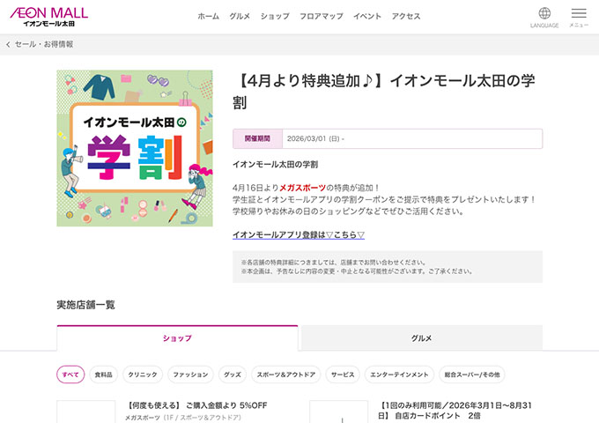Go back via セール・お得情報 chevron
The width and height of the screenshot is (599, 423).
coord(8,45)
